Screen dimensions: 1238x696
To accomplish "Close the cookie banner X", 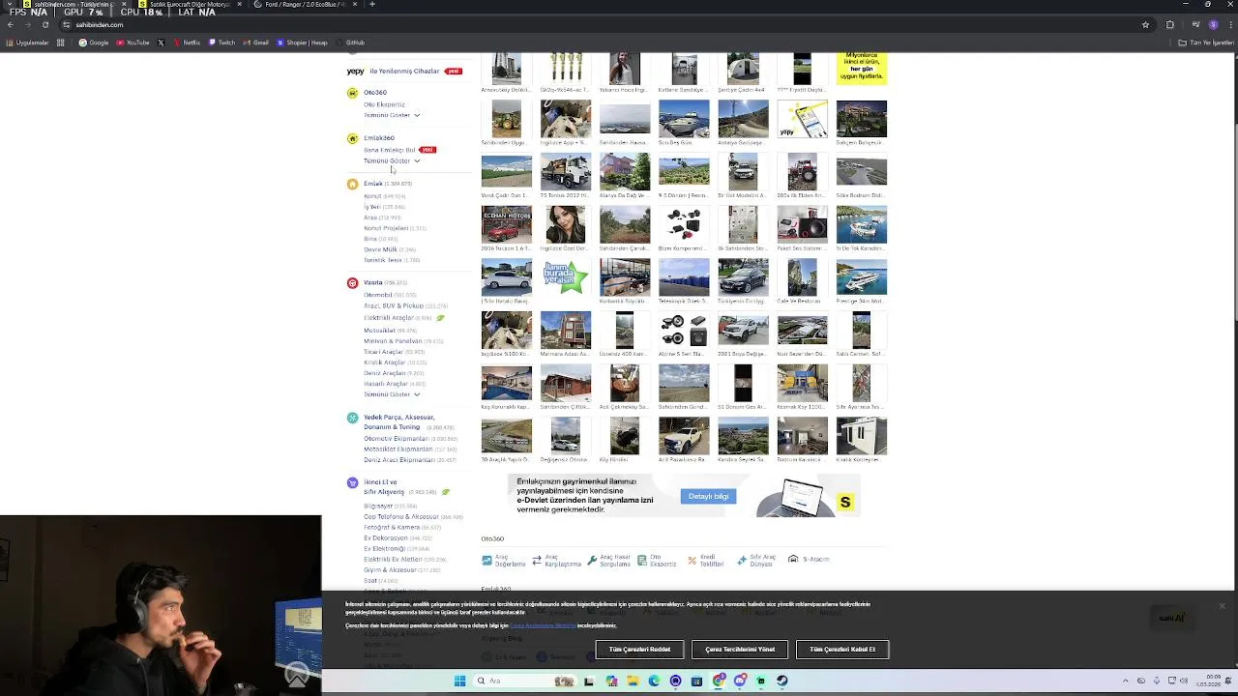I will pos(1222,606).
